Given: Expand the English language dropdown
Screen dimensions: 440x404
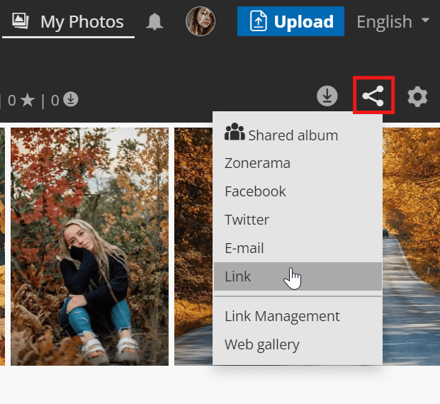Looking at the screenshot, I should pos(393,22).
